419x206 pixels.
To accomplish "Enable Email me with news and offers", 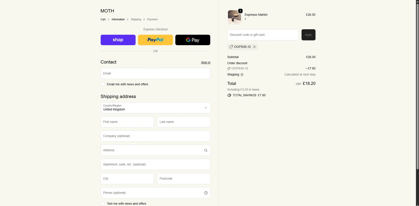I will tap(103, 84).
